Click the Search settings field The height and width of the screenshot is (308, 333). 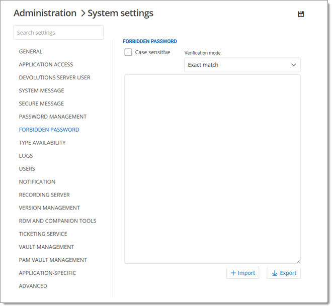click(58, 33)
